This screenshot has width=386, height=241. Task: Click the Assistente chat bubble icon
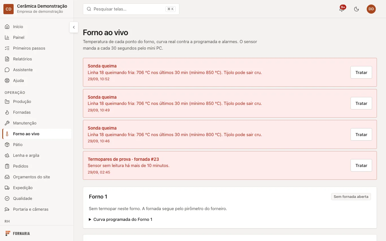coord(7,70)
